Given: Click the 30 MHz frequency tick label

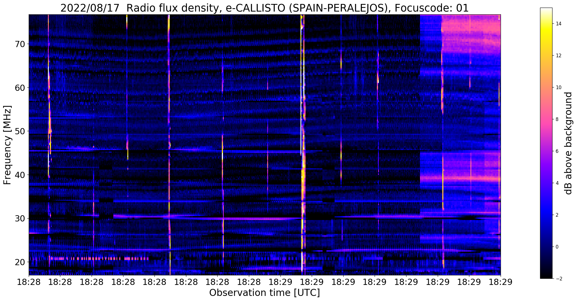Looking at the screenshot, I should 20,218.
